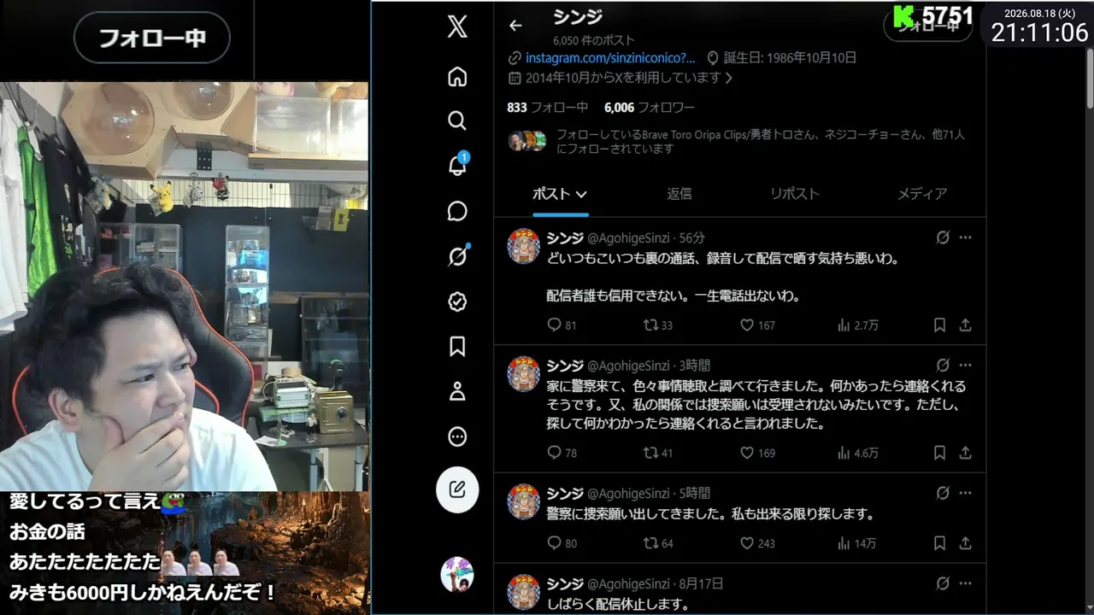This screenshot has width=1094, height=615.
Task: Open the followers-you-know line mentioning Brave Toro
Action: tap(760, 141)
